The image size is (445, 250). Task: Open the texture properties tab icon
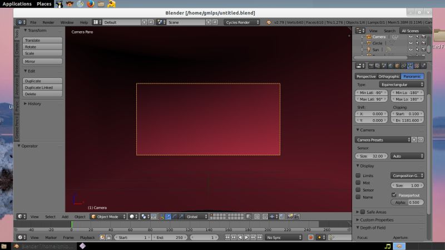click(417, 66)
